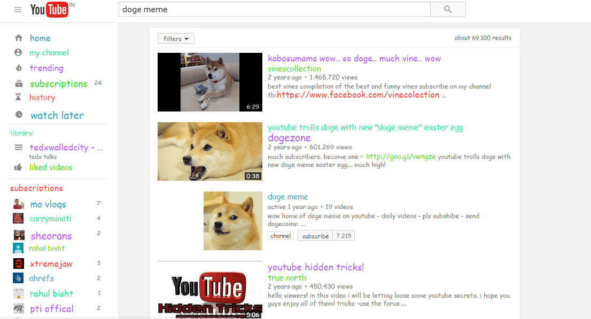Open history page

point(42,98)
